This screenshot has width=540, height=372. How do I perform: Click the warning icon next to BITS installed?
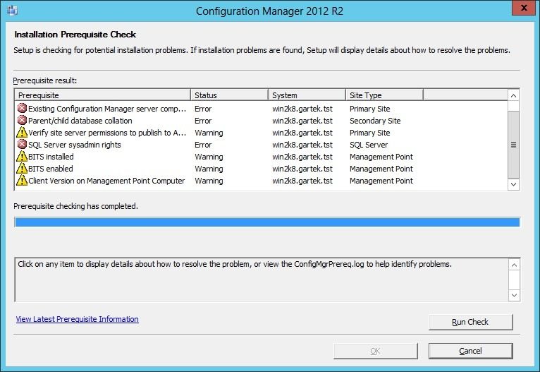point(22,157)
